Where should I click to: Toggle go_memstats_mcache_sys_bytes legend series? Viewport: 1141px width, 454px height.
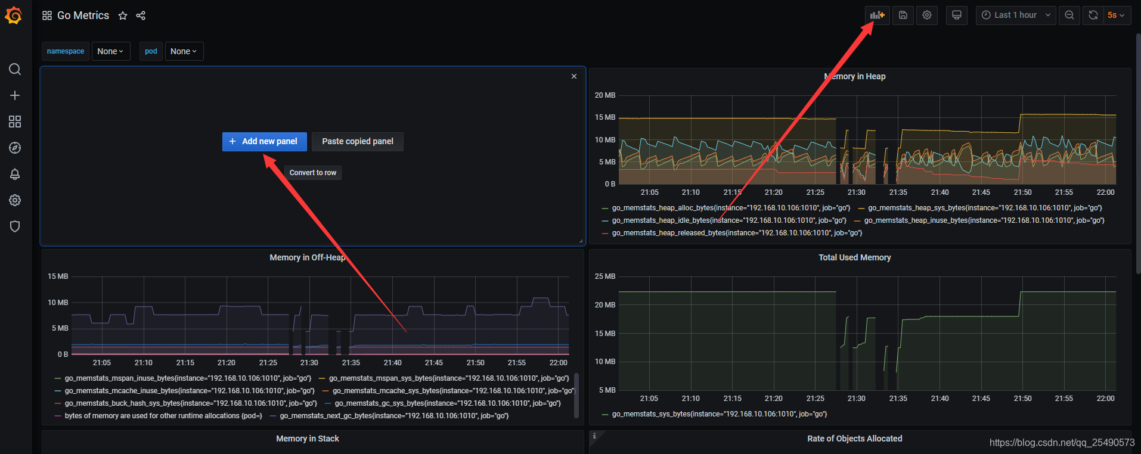(x=453, y=391)
